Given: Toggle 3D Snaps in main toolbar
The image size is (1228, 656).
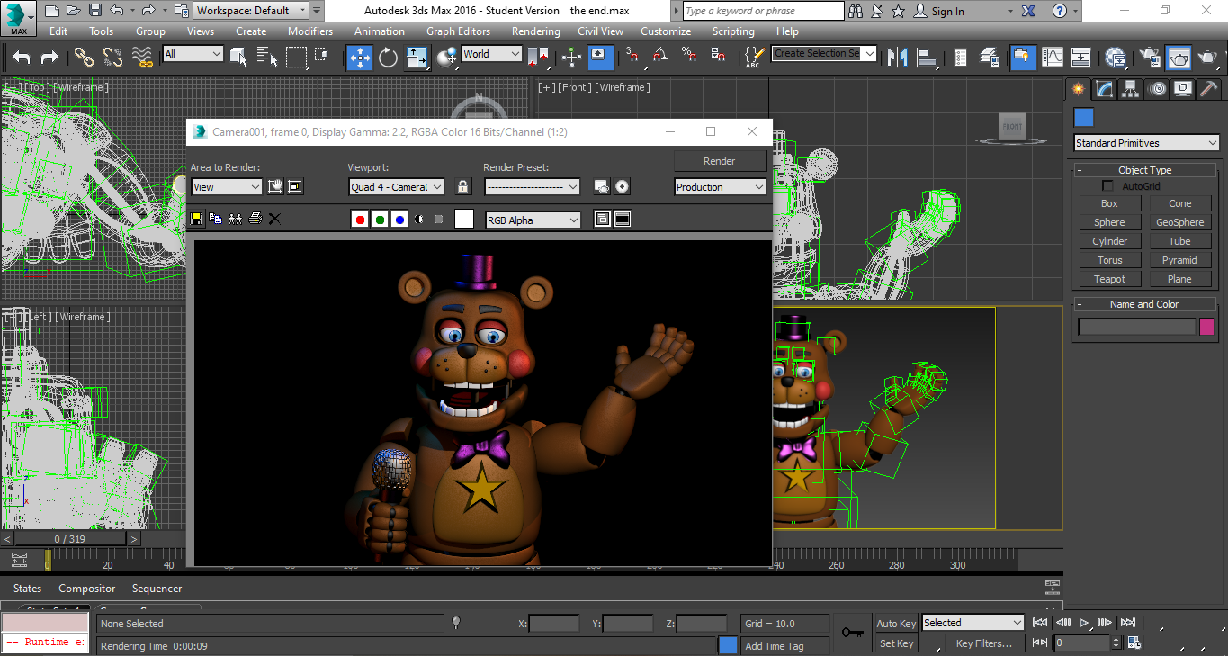Looking at the screenshot, I should [x=632, y=57].
